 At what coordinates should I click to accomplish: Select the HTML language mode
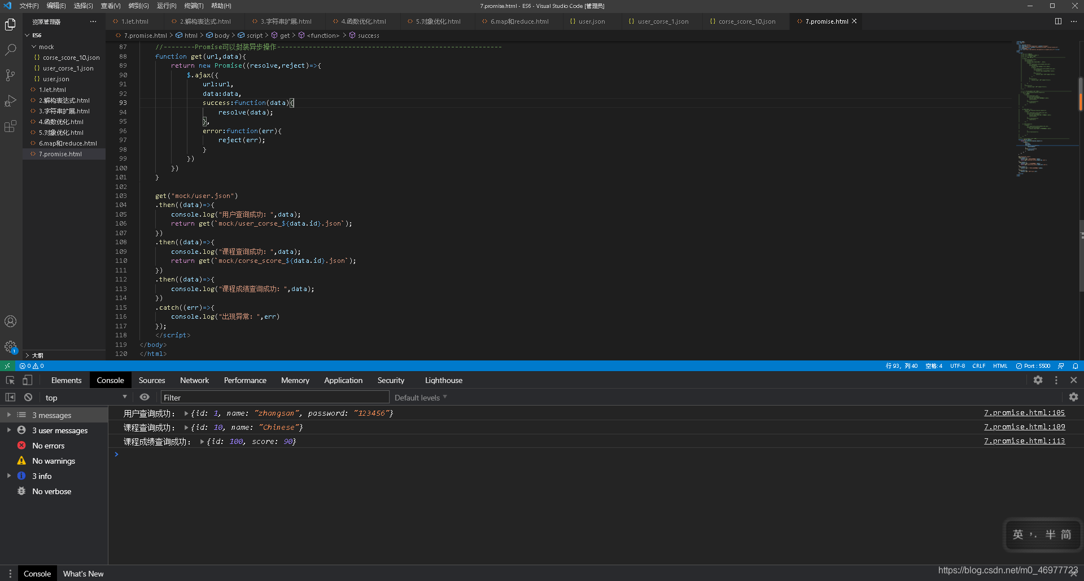(x=1000, y=366)
